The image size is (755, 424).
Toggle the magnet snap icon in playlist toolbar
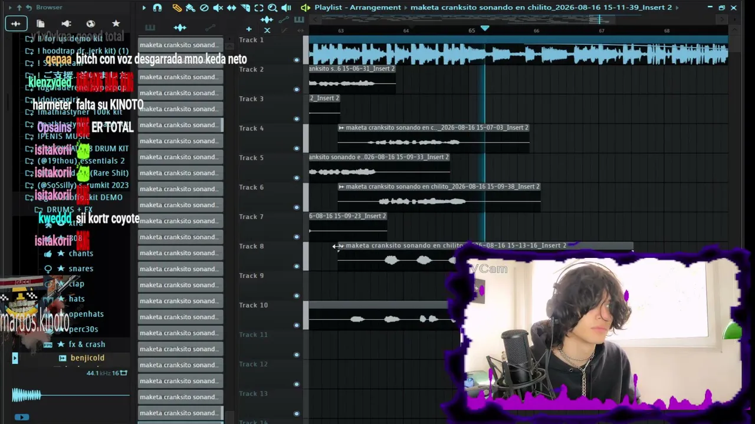(x=157, y=8)
